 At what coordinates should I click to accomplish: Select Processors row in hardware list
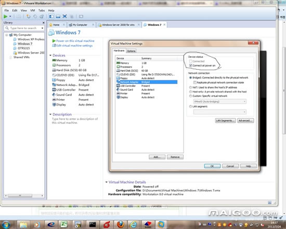(147, 67)
